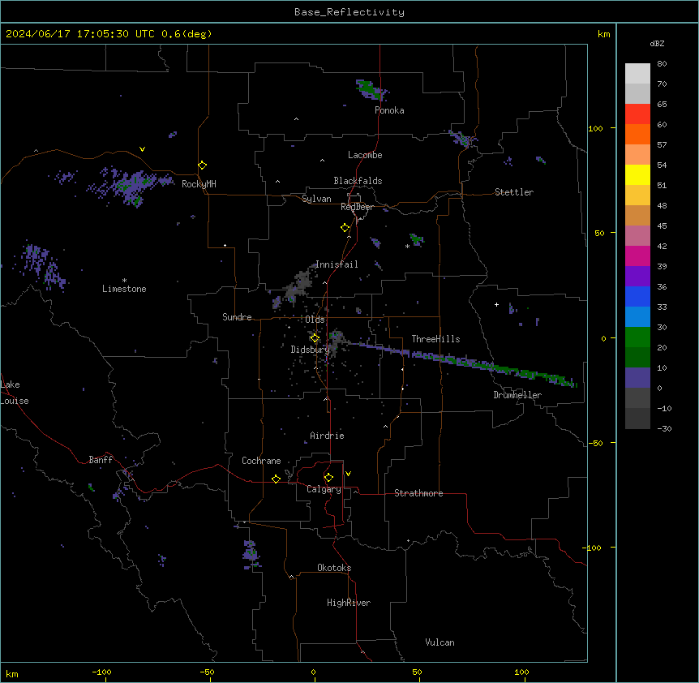Click the green radar echo above Ponoka
The image size is (699, 683).
370,89
